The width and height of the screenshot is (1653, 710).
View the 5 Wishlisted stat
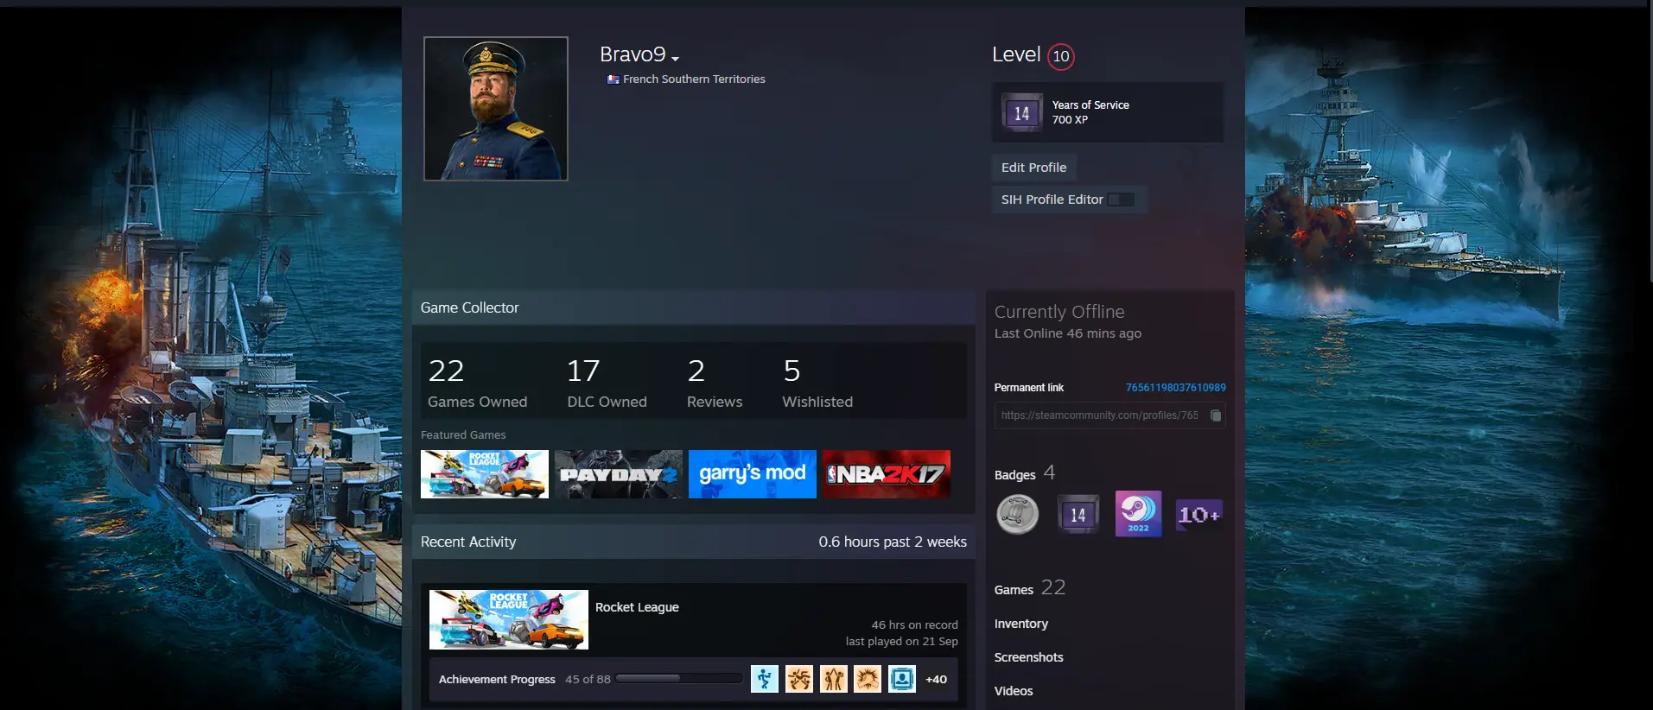(x=817, y=382)
